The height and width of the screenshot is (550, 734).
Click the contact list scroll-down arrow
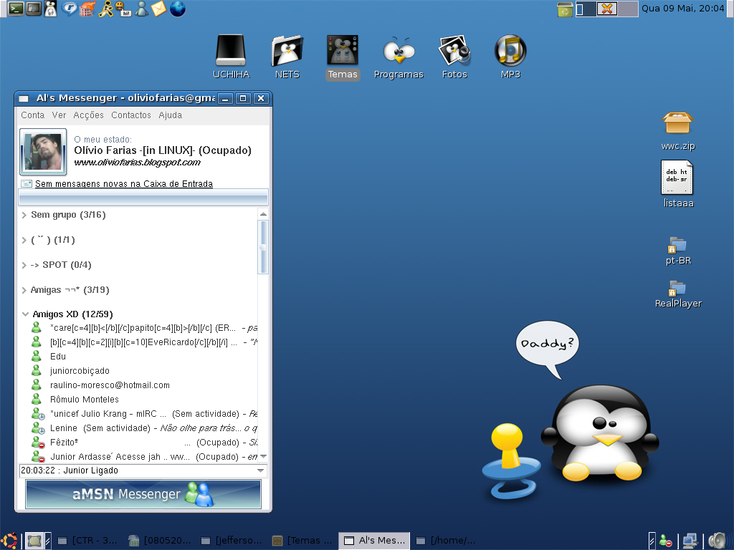263,456
